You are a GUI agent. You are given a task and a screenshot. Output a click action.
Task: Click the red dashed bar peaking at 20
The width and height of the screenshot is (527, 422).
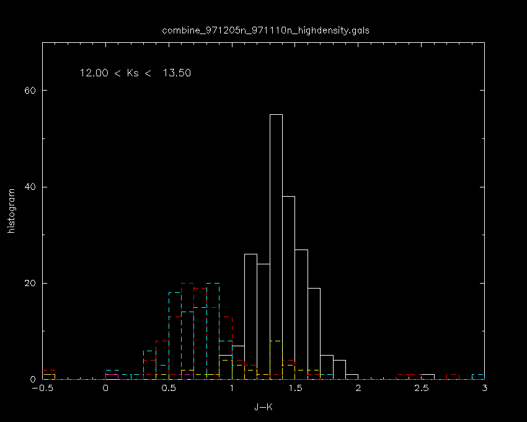click(x=187, y=331)
